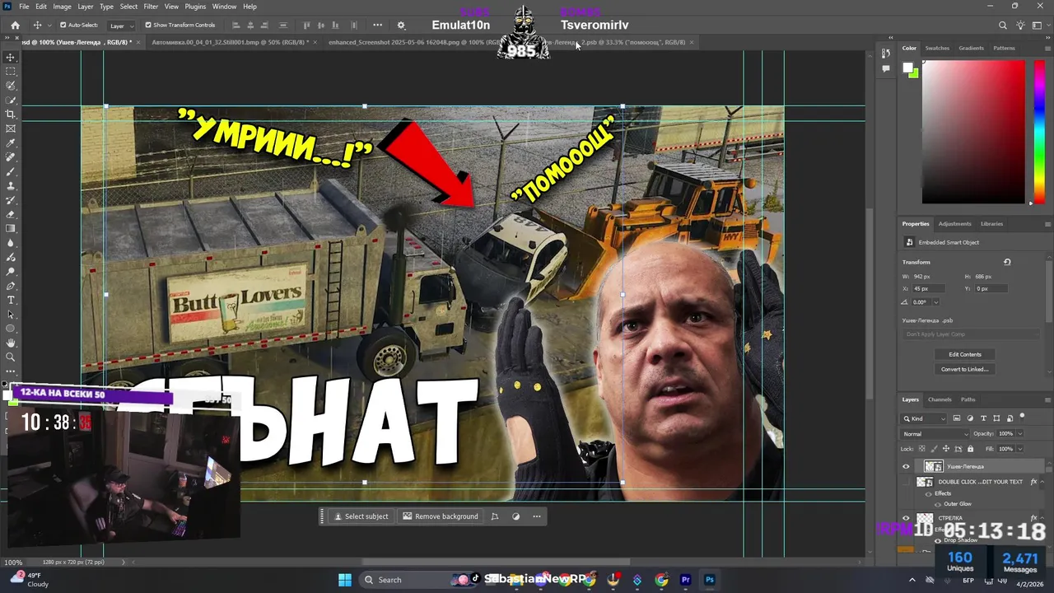Select the Blur tool
The image size is (1054, 593).
click(x=11, y=243)
